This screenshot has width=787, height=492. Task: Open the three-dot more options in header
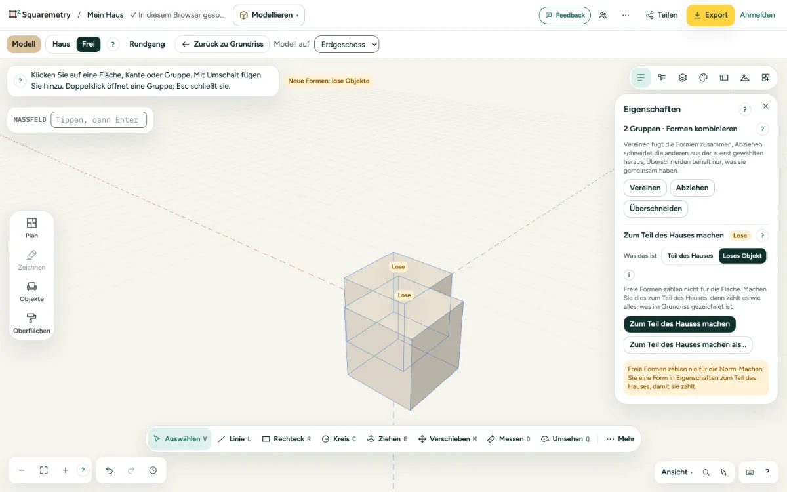(626, 15)
